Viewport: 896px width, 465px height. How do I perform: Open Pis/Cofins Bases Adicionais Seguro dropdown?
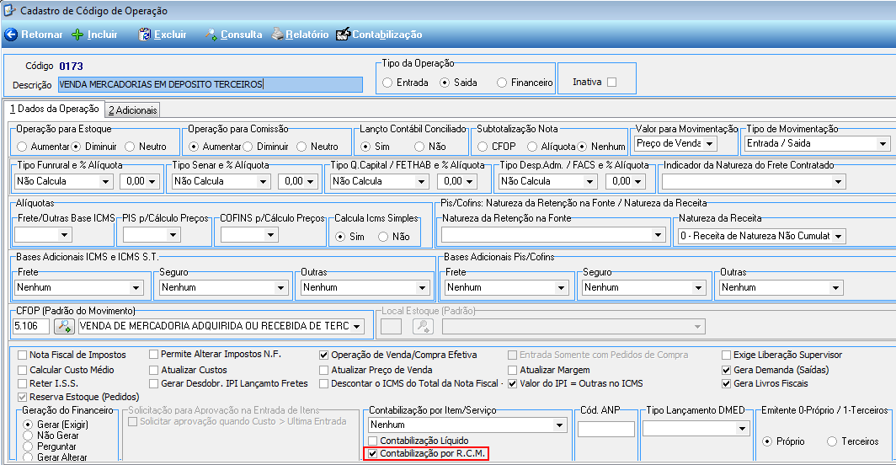click(698, 288)
